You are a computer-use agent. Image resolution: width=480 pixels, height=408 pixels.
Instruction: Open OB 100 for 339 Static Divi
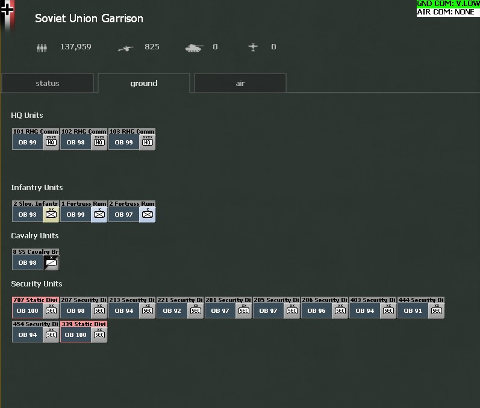point(76,335)
